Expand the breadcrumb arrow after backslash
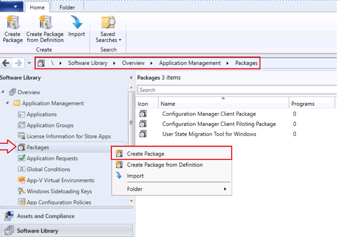This screenshot has height=237, width=339. pos(61,63)
